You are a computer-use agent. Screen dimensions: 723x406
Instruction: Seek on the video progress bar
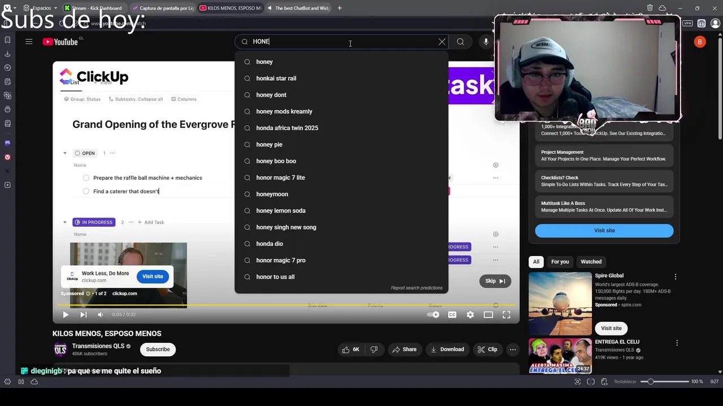[286, 305]
